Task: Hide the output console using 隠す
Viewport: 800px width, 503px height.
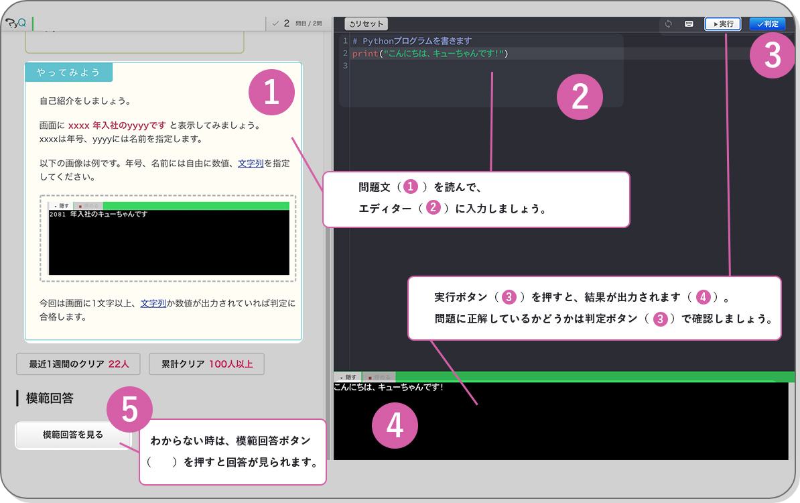Action: pyautogui.click(x=350, y=377)
